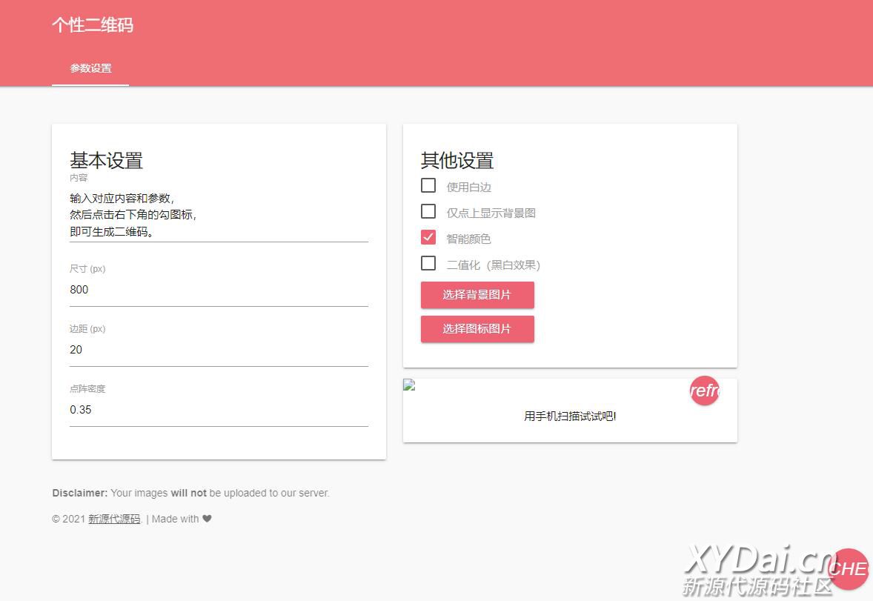873x601 pixels.
Task: Open the 新源代码 footer link
Action: [x=114, y=519]
